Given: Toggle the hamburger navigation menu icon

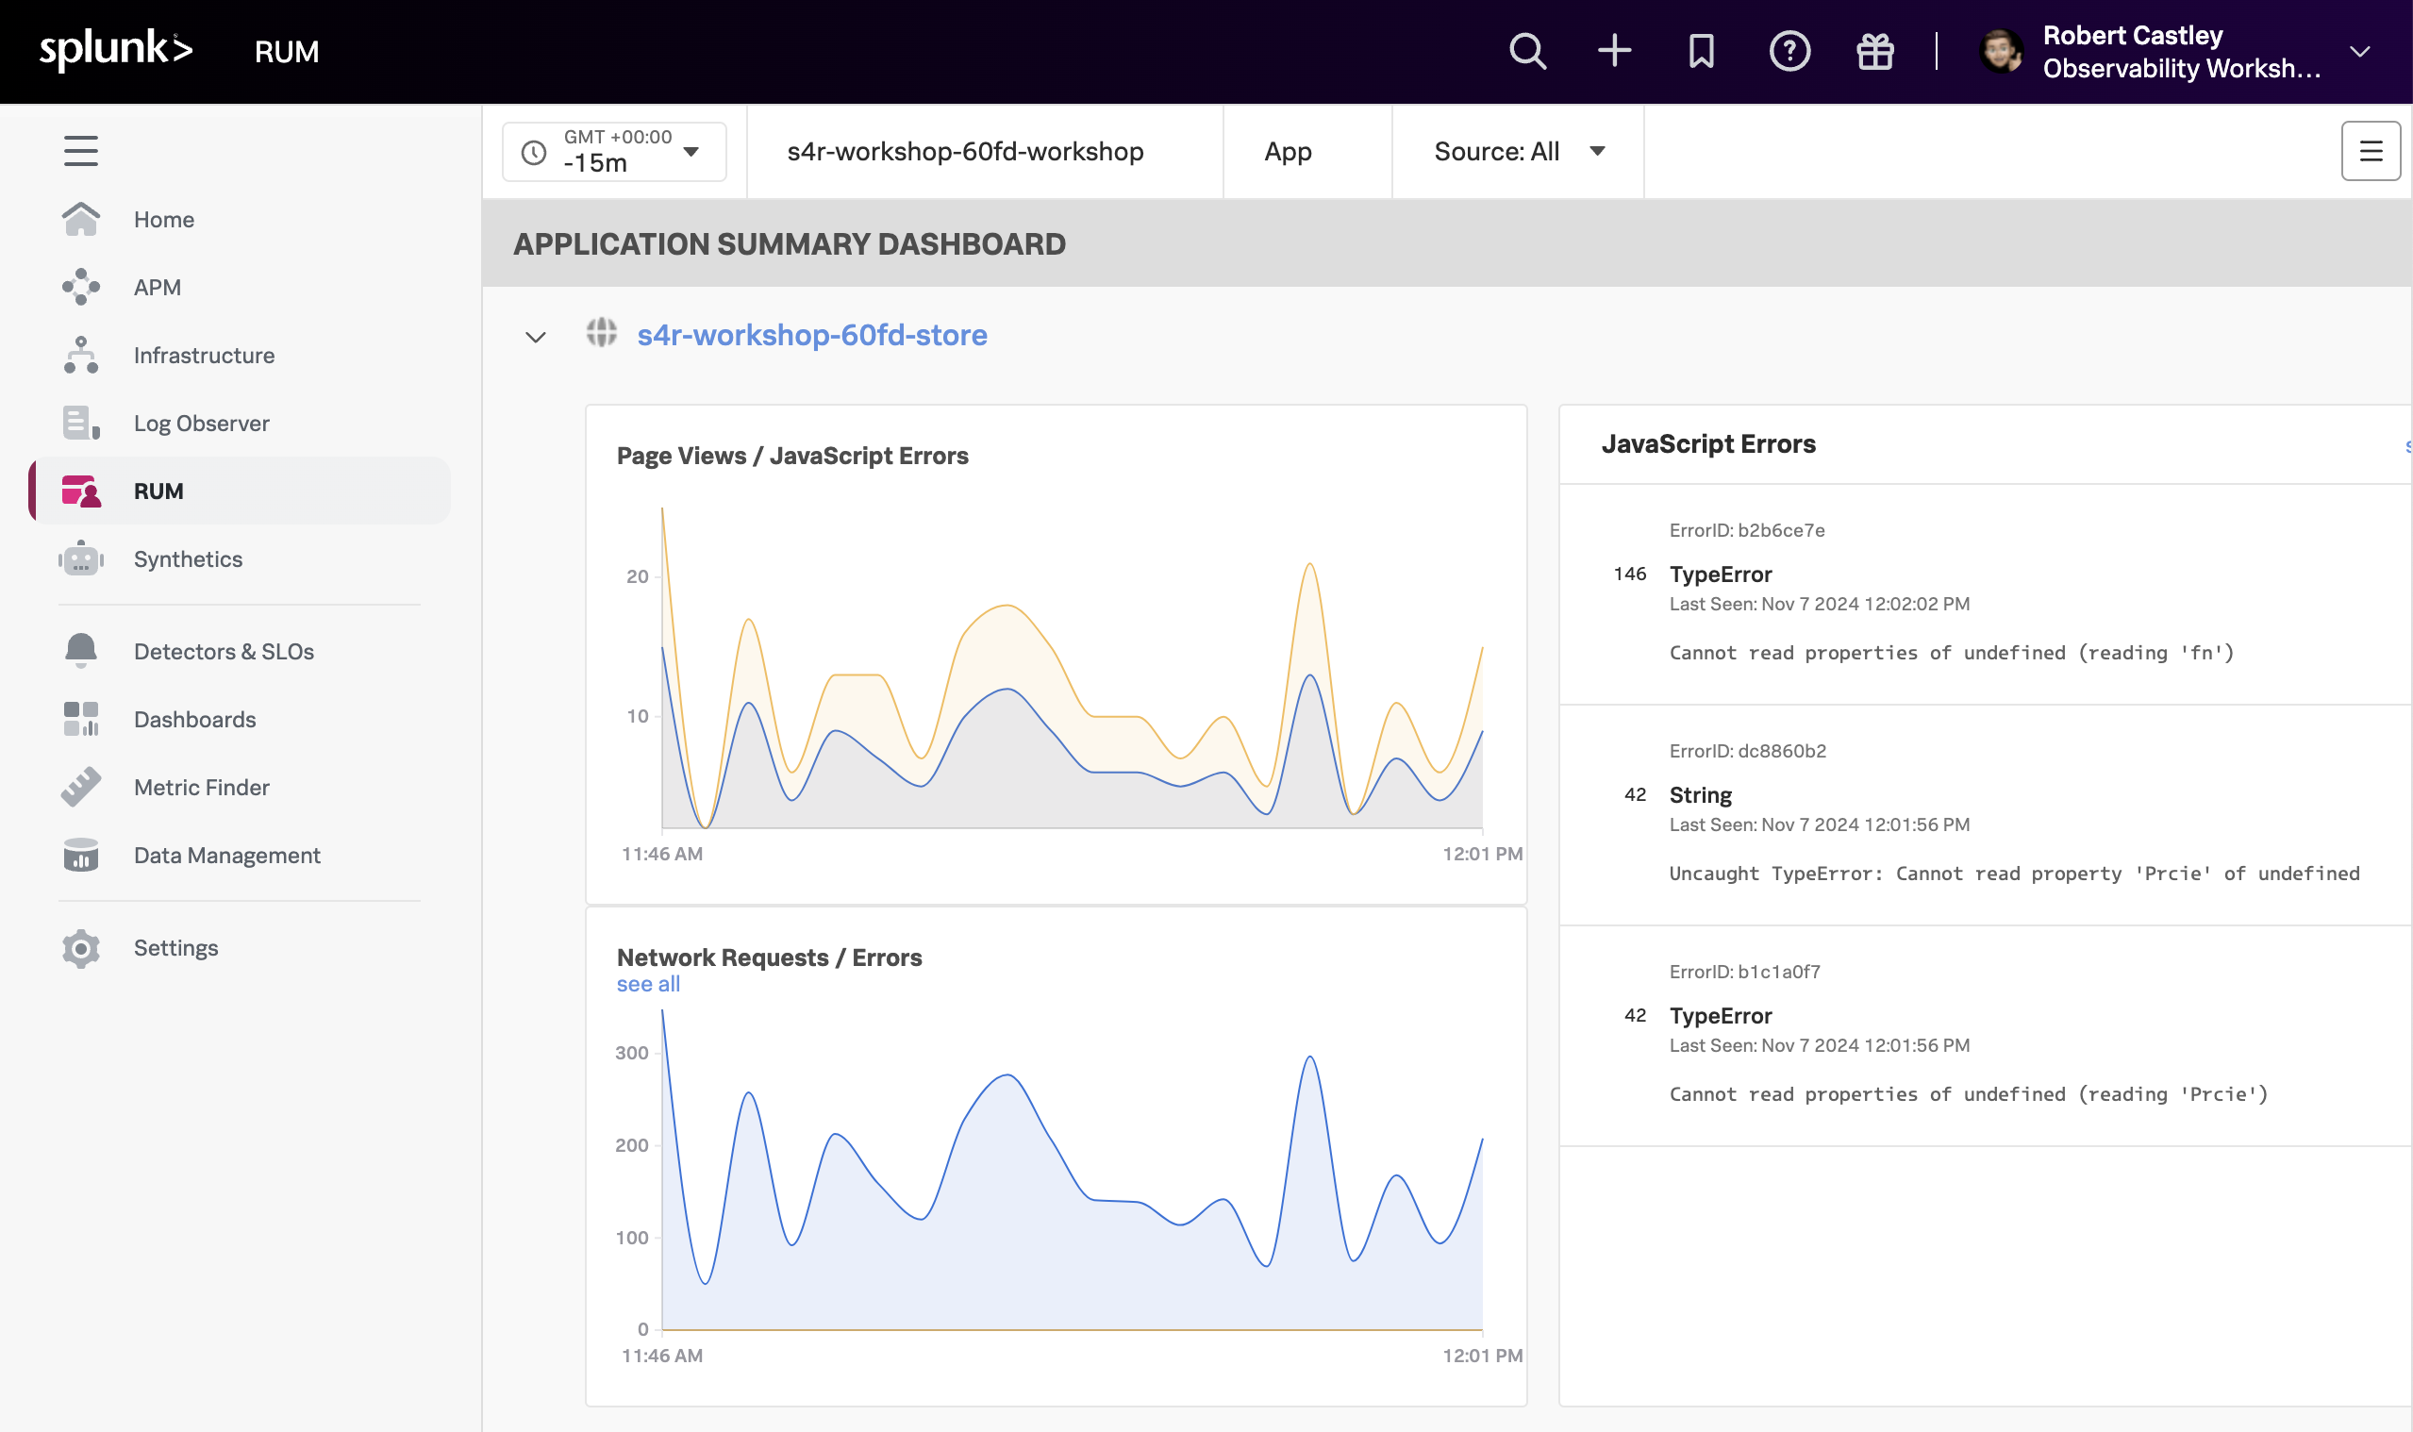Looking at the screenshot, I should click(81, 151).
